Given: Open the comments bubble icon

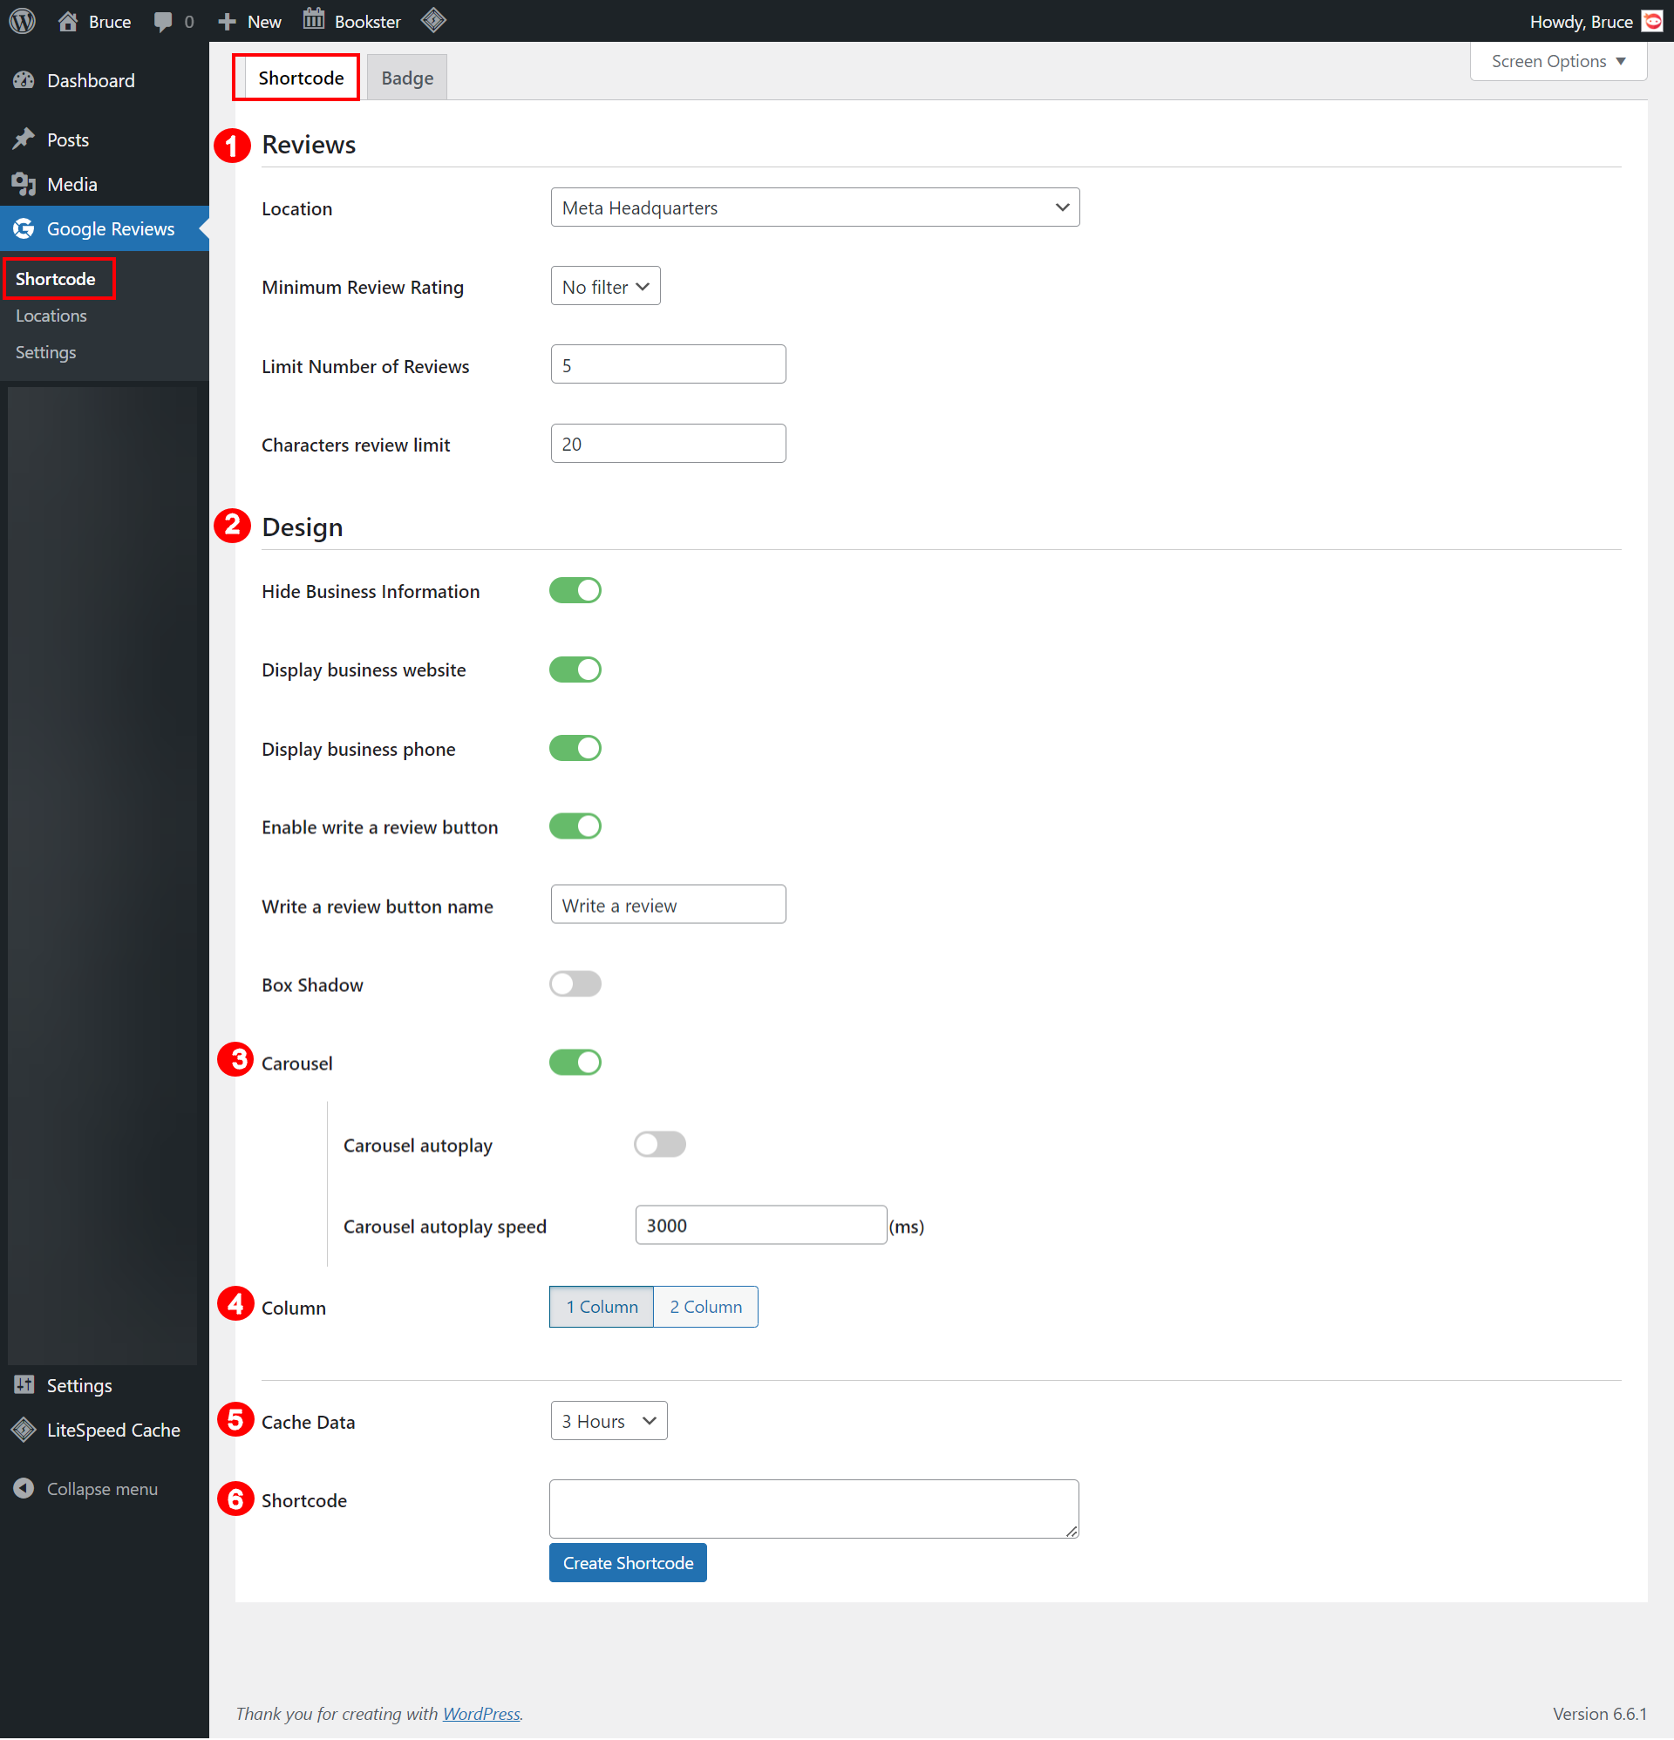Looking at the screenshot, I should (162, 21).
